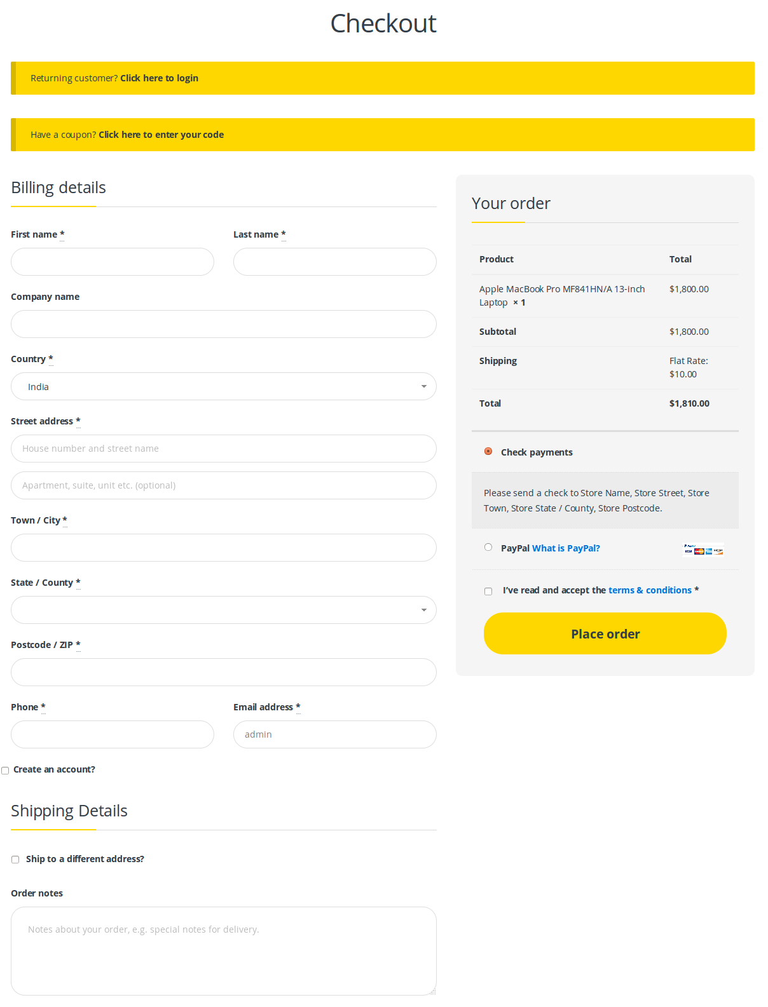This screenshot has height=1007, width=768.
Task: Click the House number and street field
Action: (224, 449)
